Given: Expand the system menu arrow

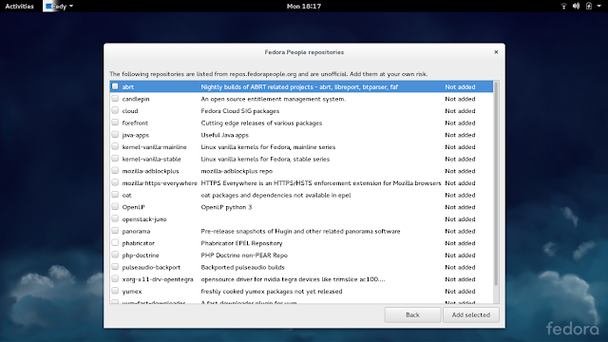Looking at the screenshot, I should point(598,7).
